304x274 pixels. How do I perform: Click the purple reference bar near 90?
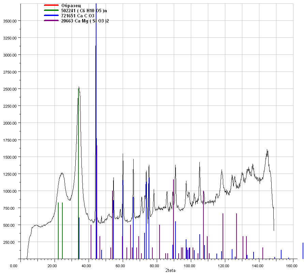pyautogui.click(x=173, y=219)
